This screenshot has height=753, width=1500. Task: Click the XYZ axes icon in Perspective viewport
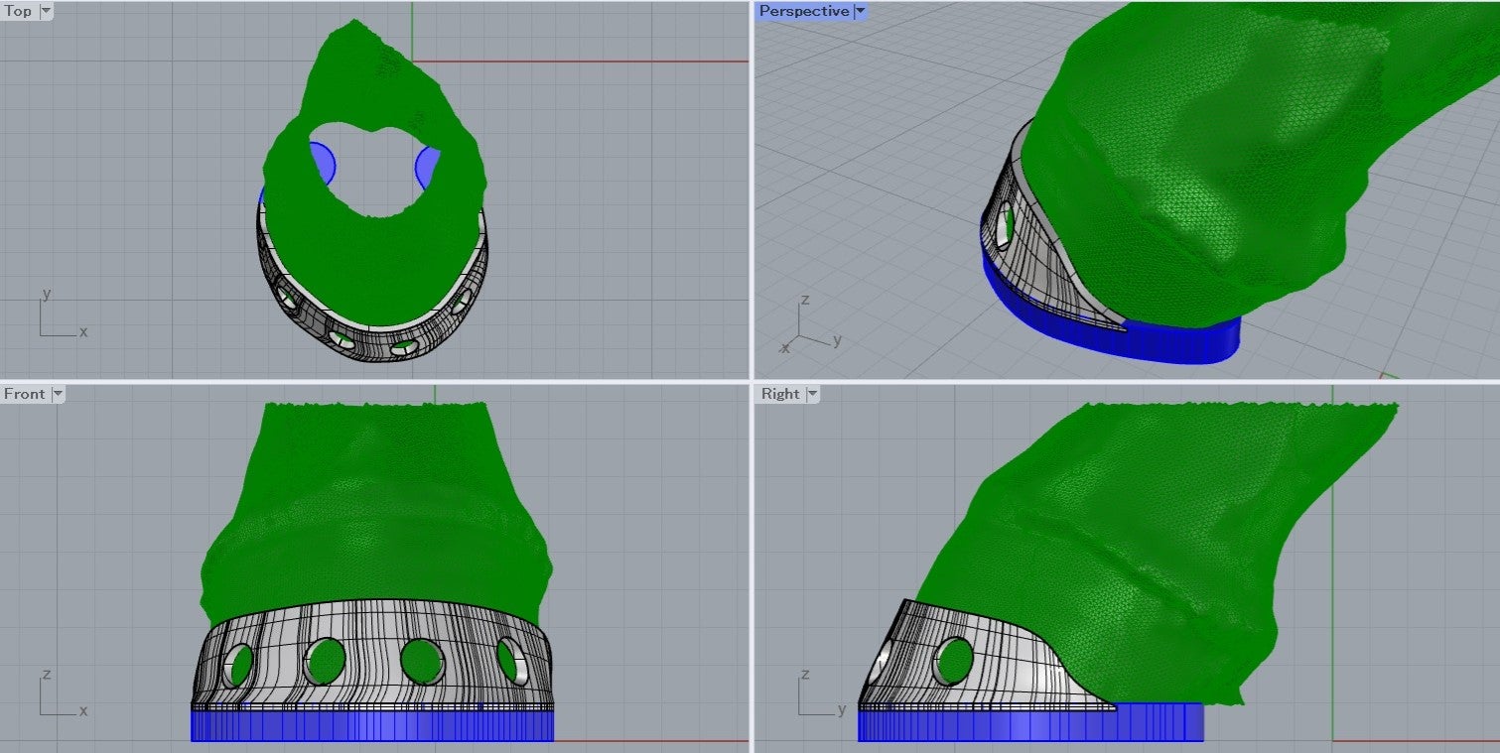[x=809, y=325]
